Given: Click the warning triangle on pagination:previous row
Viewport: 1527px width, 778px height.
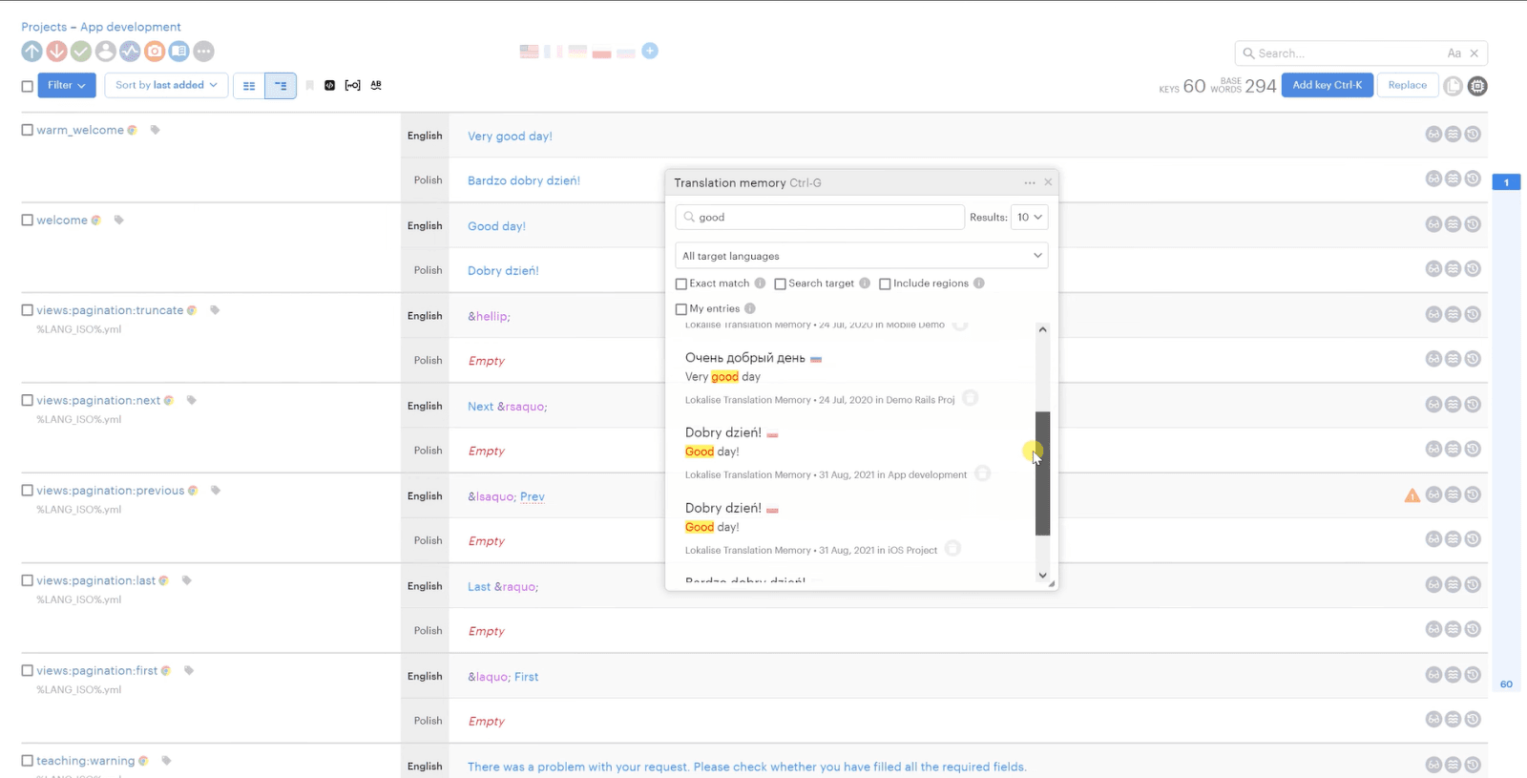Looking at the screenshot, I should tap(1412, 495).
